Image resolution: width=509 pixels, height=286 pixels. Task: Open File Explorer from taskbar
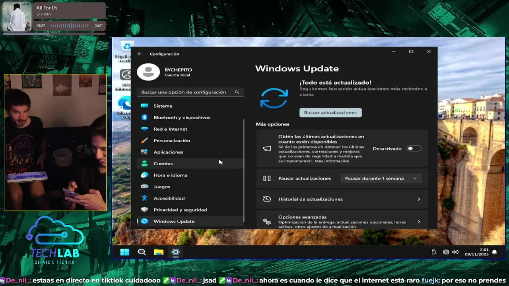coord(159,252)
